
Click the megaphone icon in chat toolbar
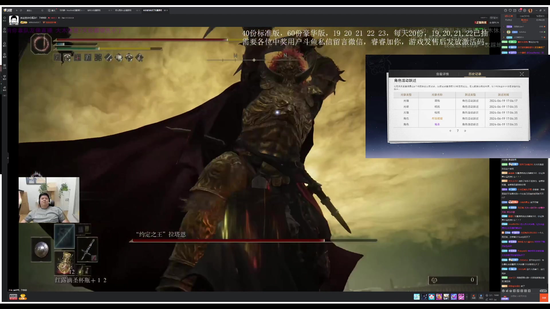click(x=507, y=291)
